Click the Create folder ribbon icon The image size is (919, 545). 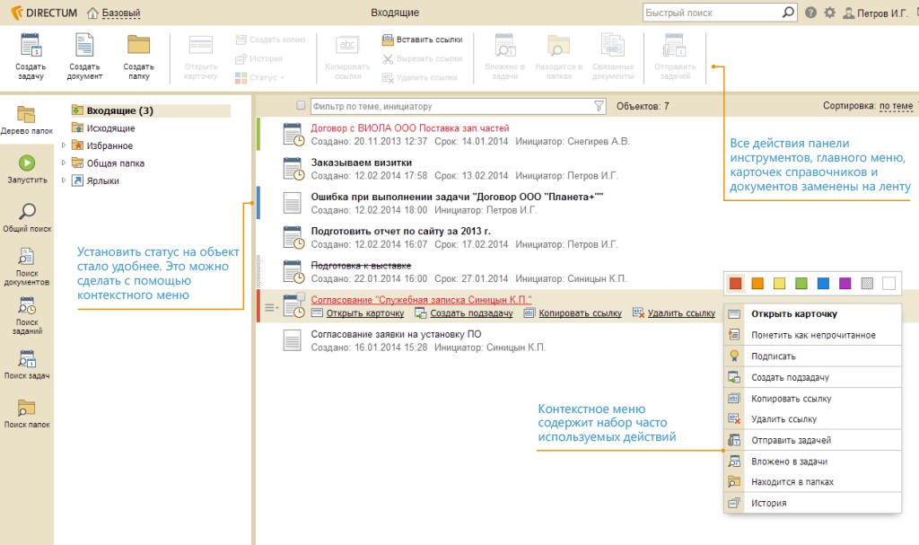(x=138, y=47)
